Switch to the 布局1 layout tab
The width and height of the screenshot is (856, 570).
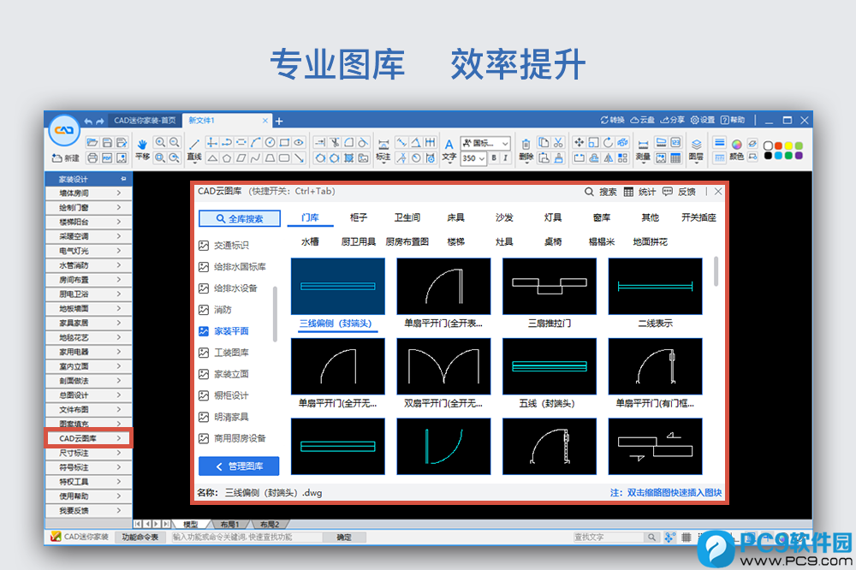point(229,524)
